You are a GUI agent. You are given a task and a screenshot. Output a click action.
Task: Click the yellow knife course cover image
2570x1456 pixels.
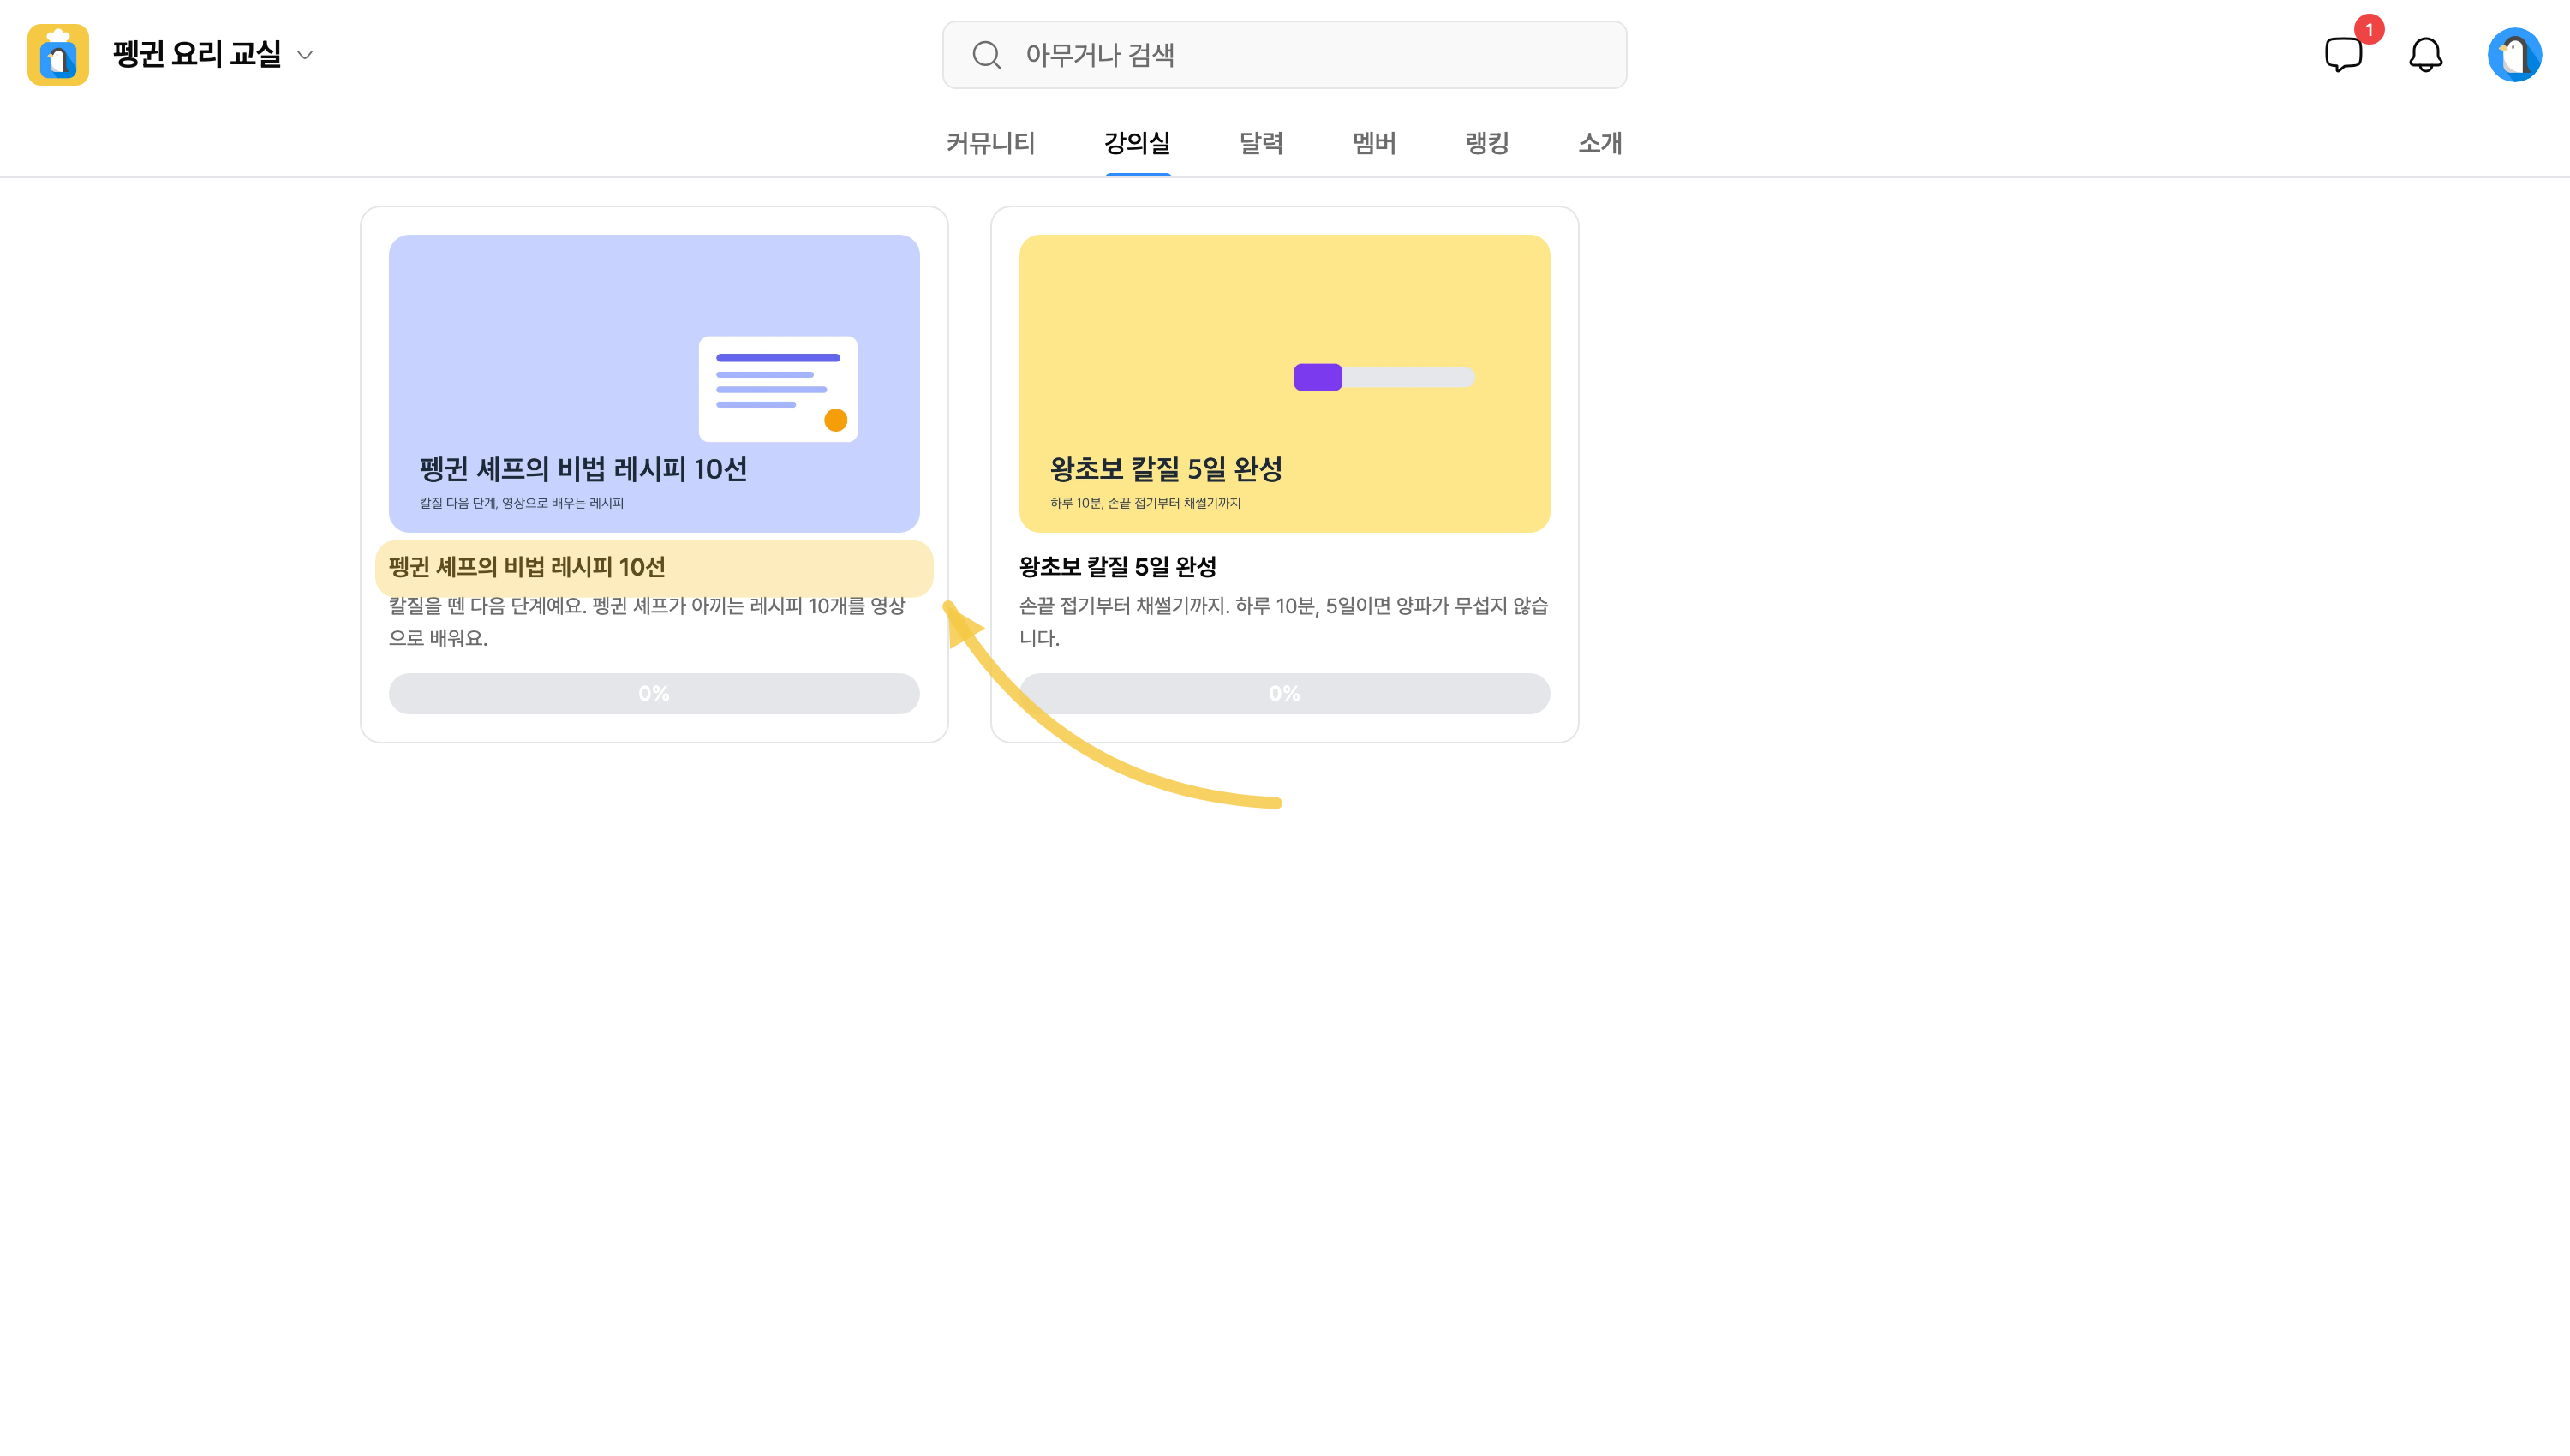click(x=1284, y=383)
